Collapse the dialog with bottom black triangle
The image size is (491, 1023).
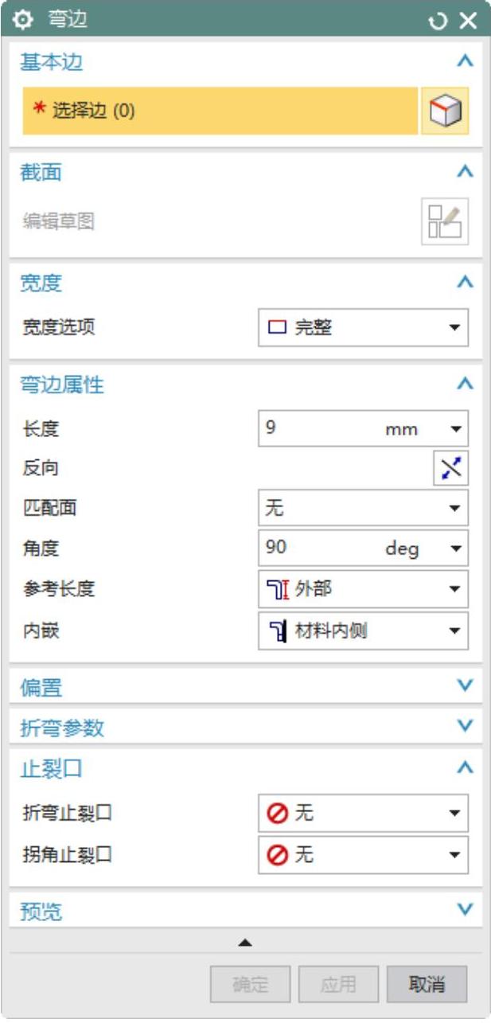(245, 943)
